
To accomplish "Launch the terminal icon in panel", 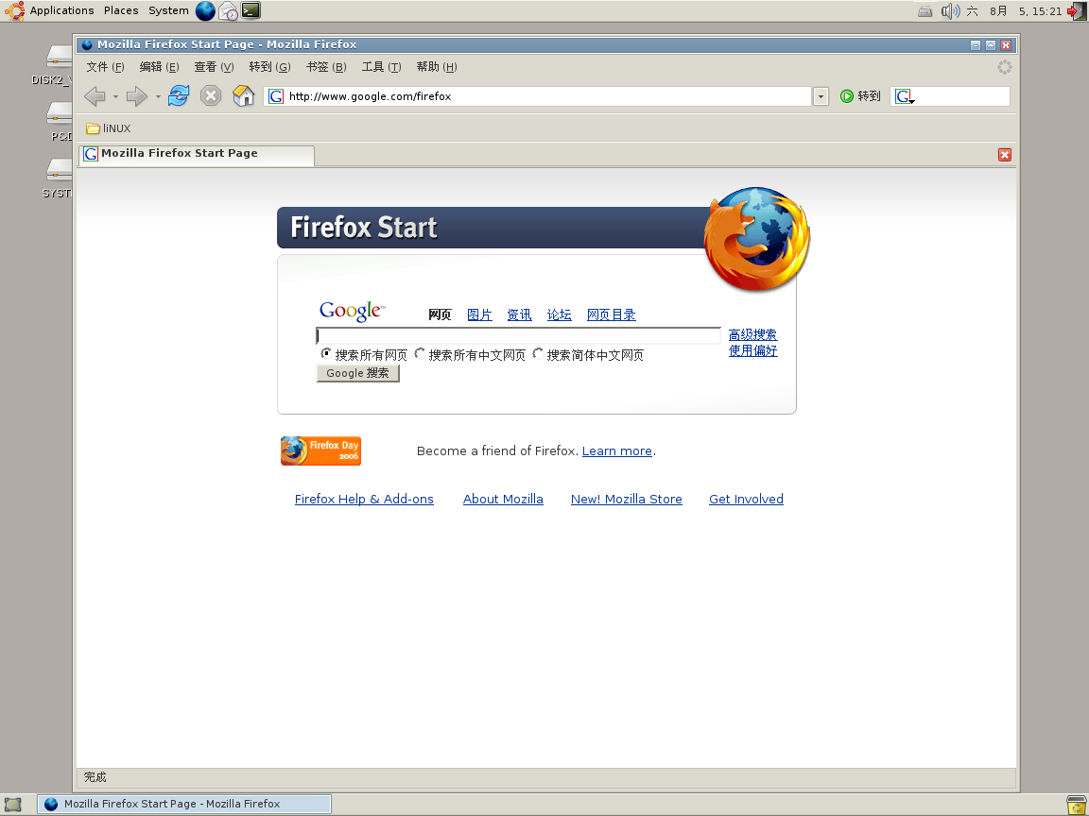I will coord(251,9).
